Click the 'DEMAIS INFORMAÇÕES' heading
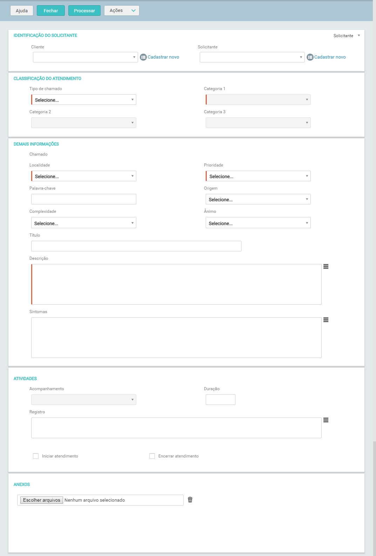 tap(36, 144)
